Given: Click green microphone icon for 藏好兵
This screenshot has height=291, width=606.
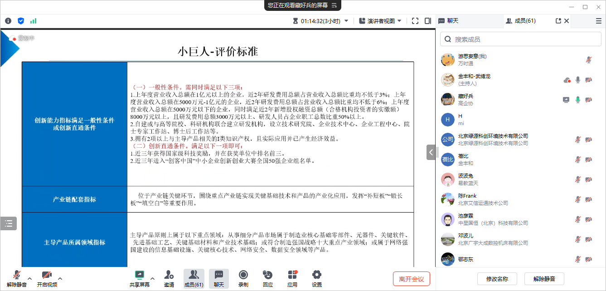Looking at the screenshot, I should [578, 100].
